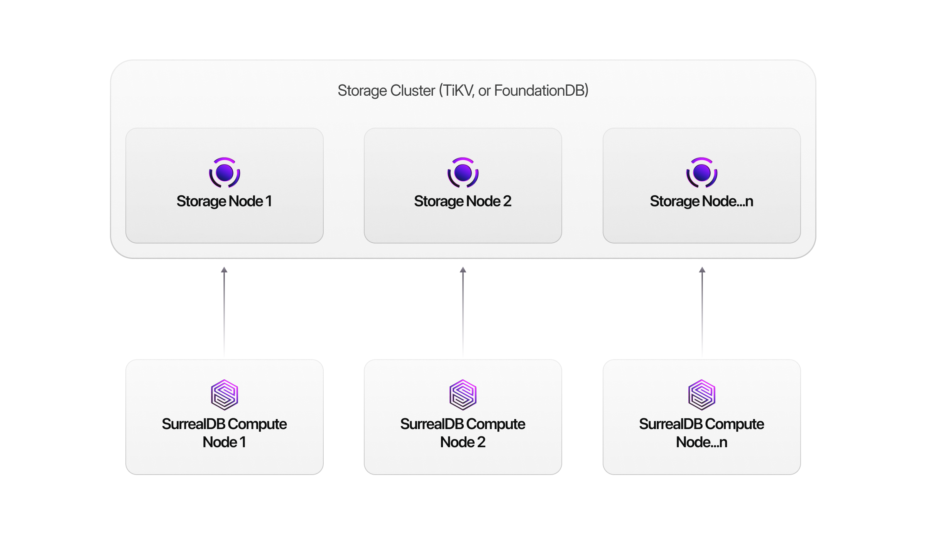This screenshot has height=551, width=926.
Task: Select SurrealDB logo in Compute Node 2
Action: click(463, 395)
